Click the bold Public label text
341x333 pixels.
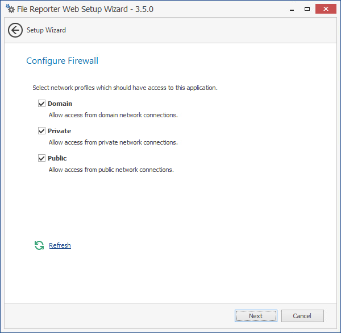[57, 158]
